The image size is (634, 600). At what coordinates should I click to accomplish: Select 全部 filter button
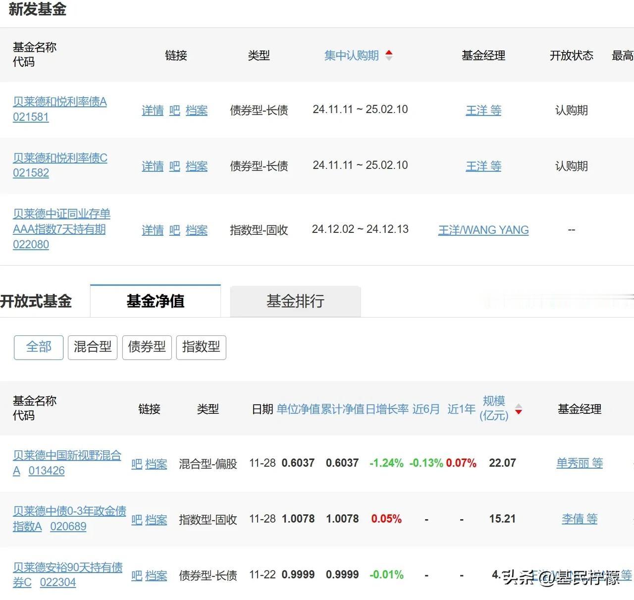coord(39,347)
